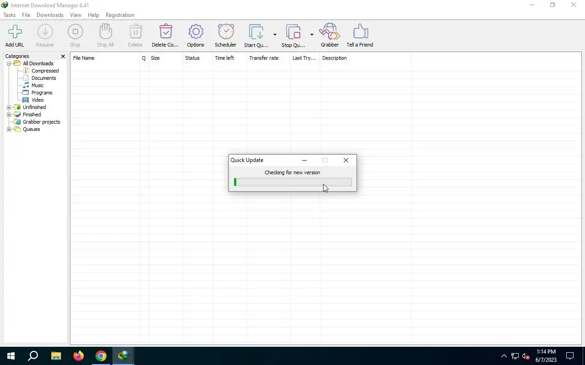Sort by Q column header
Screen dimensions: 585x365
click(144, 58)
